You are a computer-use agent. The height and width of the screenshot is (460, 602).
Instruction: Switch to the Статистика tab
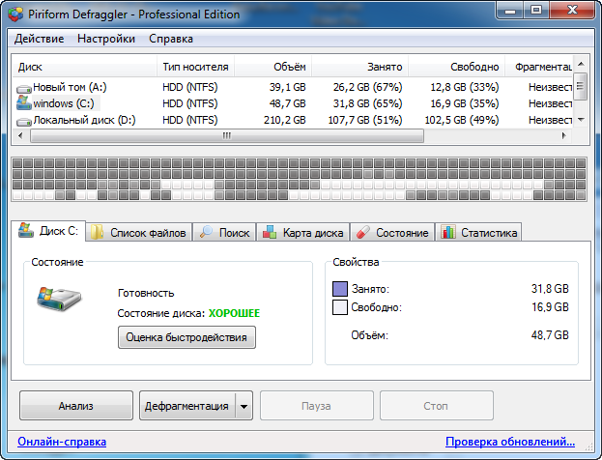click(478, 232)
